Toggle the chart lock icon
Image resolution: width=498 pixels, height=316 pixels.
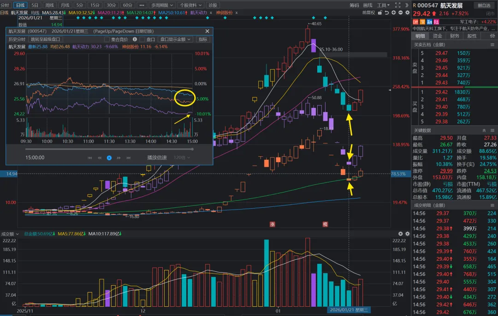click(x=380, y=13)
